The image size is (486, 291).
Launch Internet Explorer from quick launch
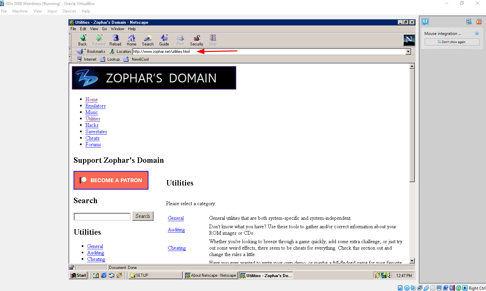coord(104,275)
